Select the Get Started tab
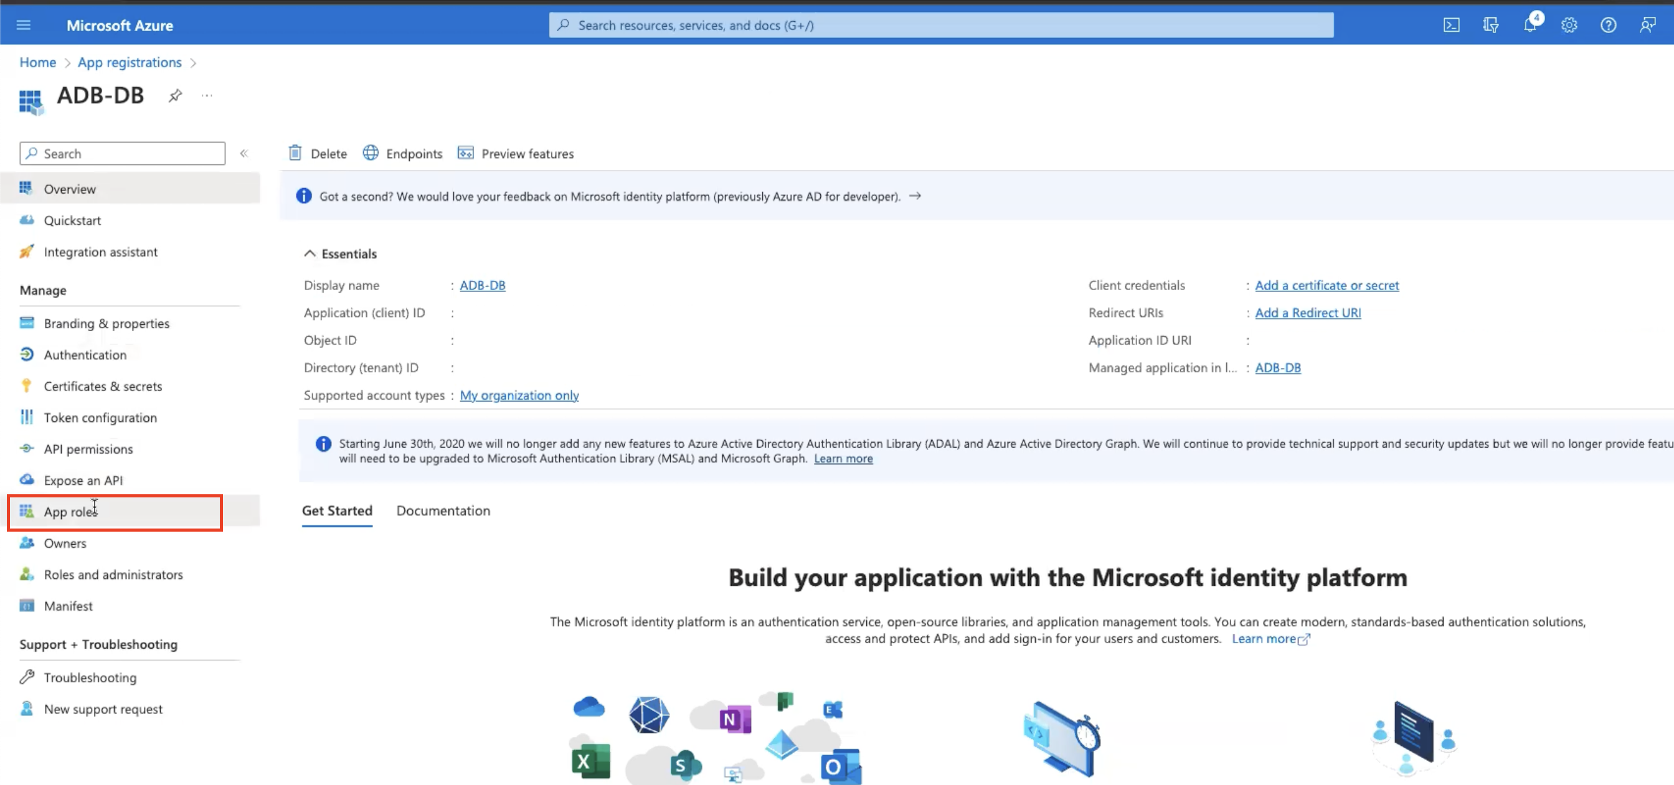 click(337, 510)
